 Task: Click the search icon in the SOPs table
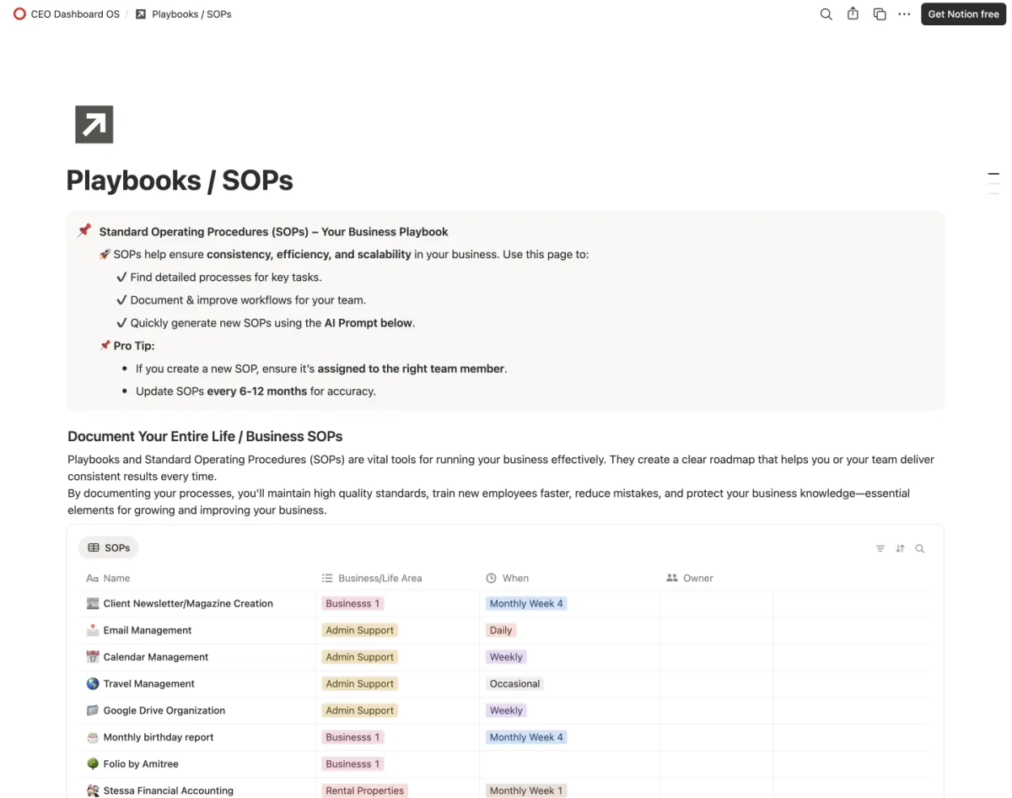[x=920, y=548]
